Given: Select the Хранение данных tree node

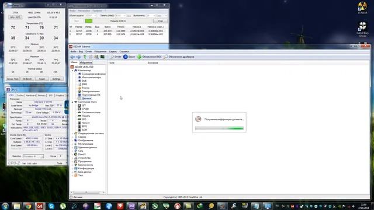Looking at the screenshot, I should tap(86, 148).
